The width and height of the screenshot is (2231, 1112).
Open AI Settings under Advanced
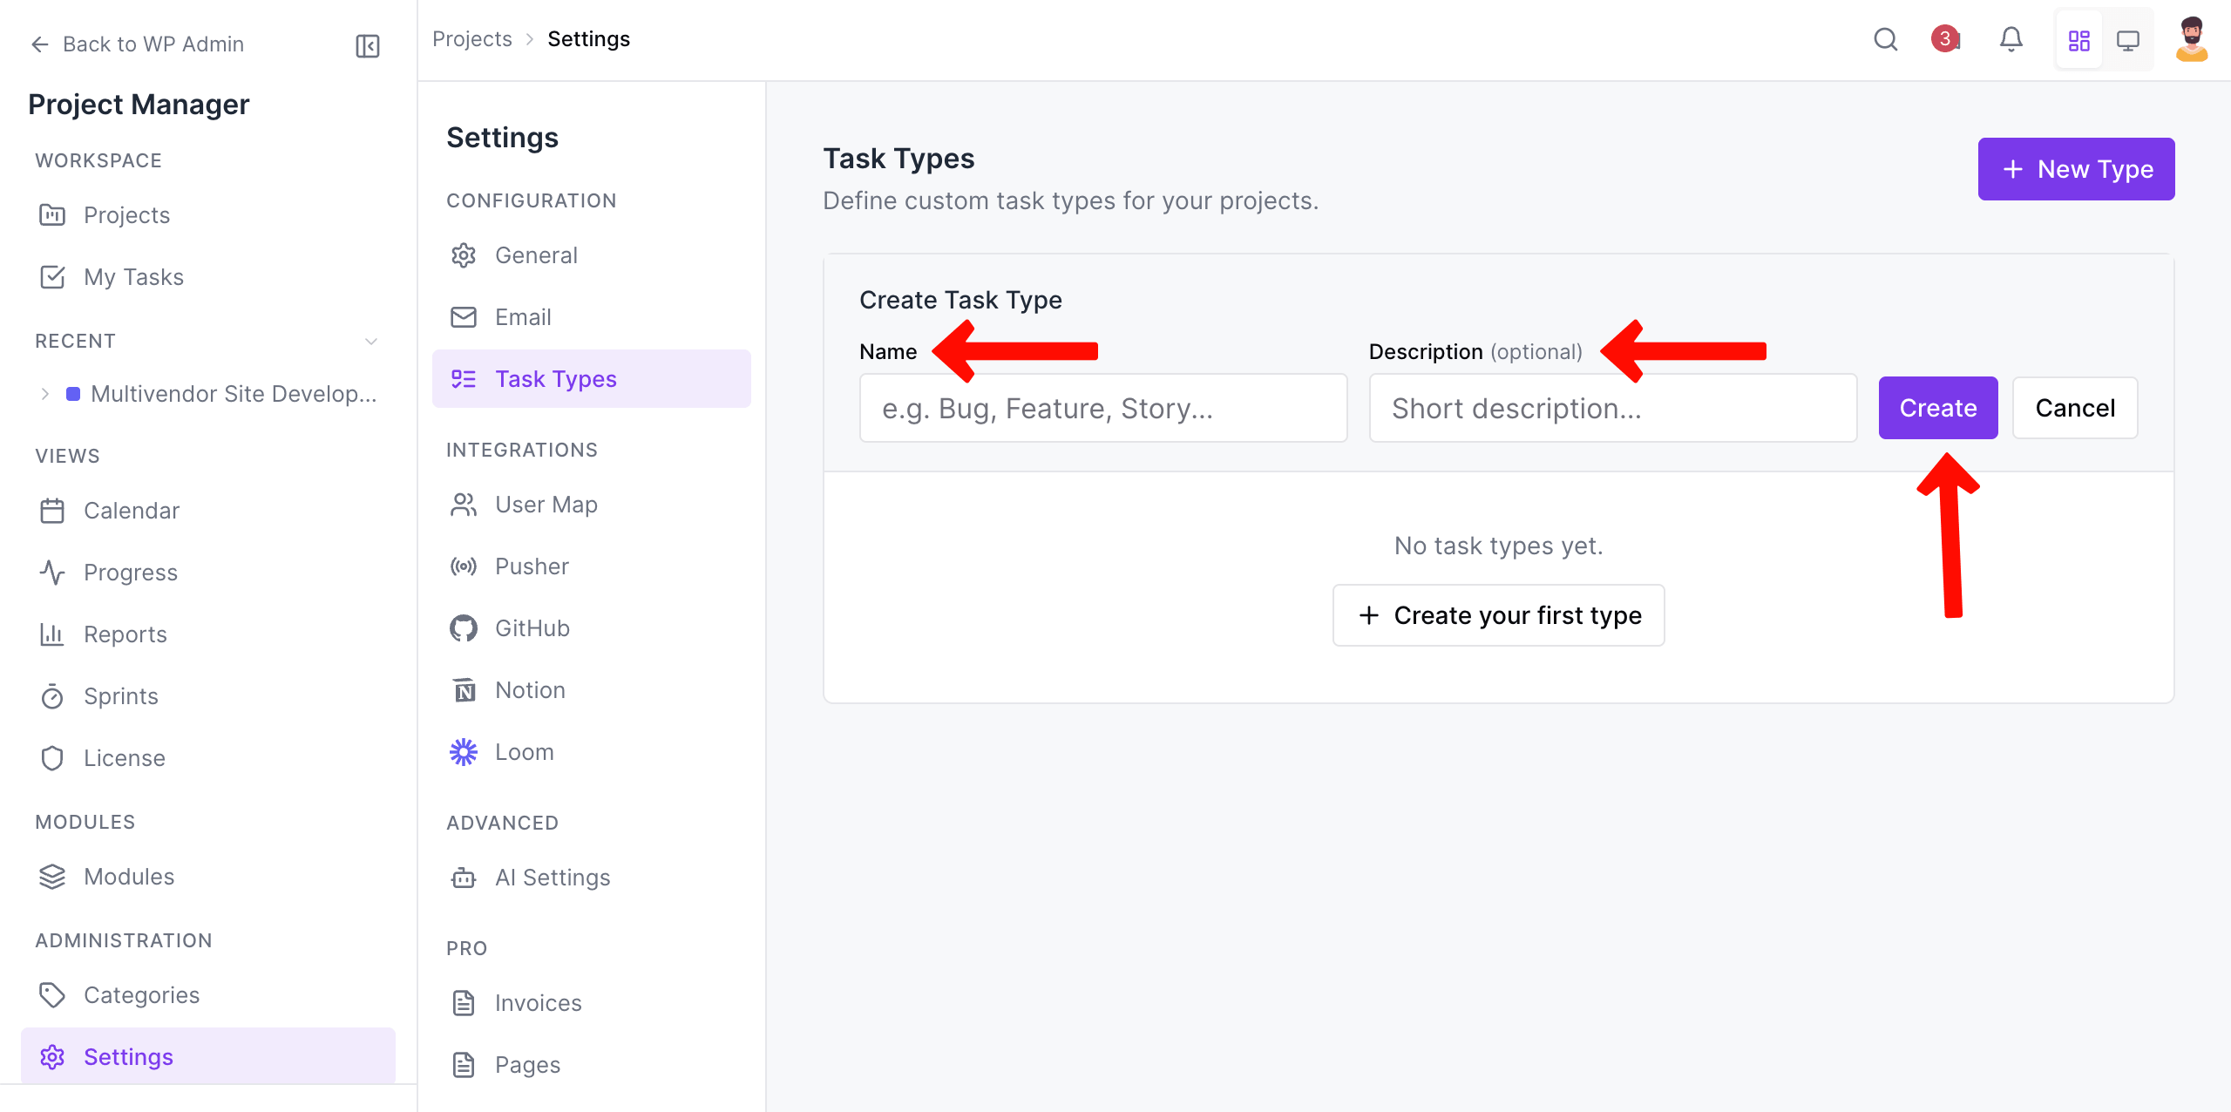point(552,878)
